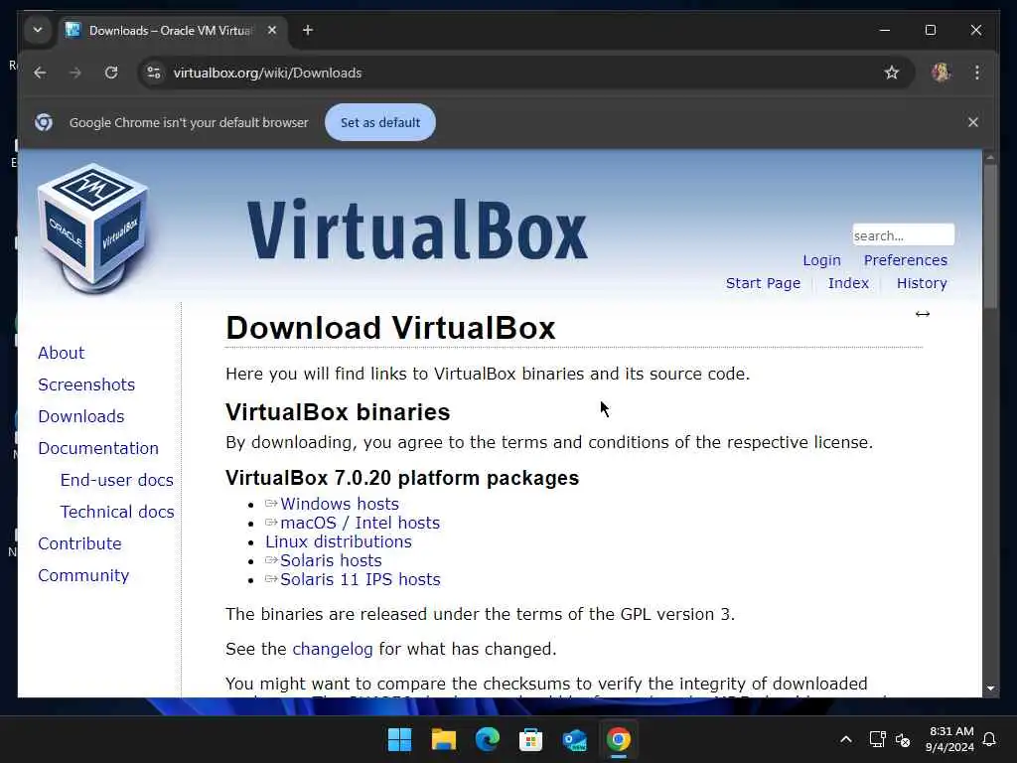Close the Downloads – Oracle VM VirtualBox tab
1017x763 pixels.
pos(272,31)
